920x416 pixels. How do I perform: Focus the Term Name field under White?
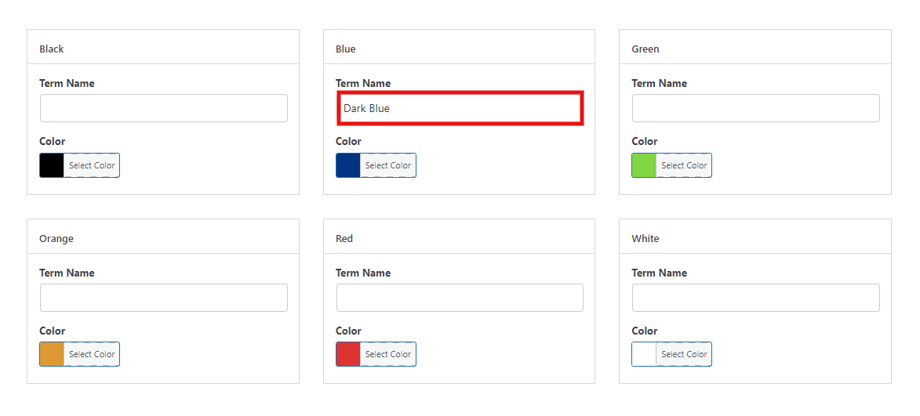756,298
